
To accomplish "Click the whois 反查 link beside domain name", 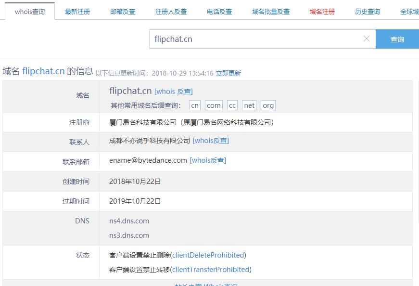I will [x=173, y=91].
